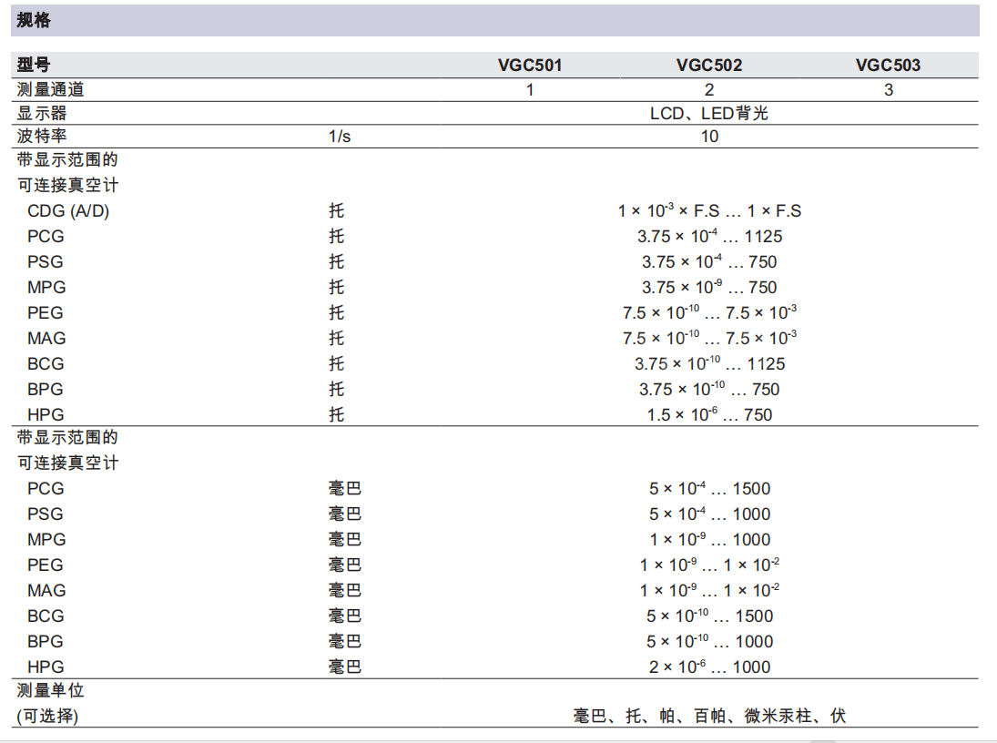This screenshot has width=997, height=743.
Task: Click the 3.75 × 10⁻⁹ … 750 range value
Action: click(708, 287)
